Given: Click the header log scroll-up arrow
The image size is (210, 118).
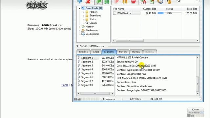Looking at the screenshot, I should pyautogui.click(x=198, y=58).
